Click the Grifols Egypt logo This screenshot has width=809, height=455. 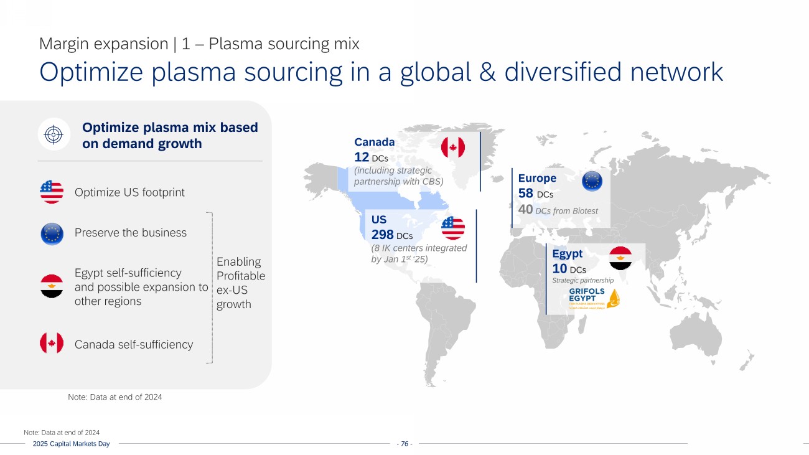click(594, 299)
